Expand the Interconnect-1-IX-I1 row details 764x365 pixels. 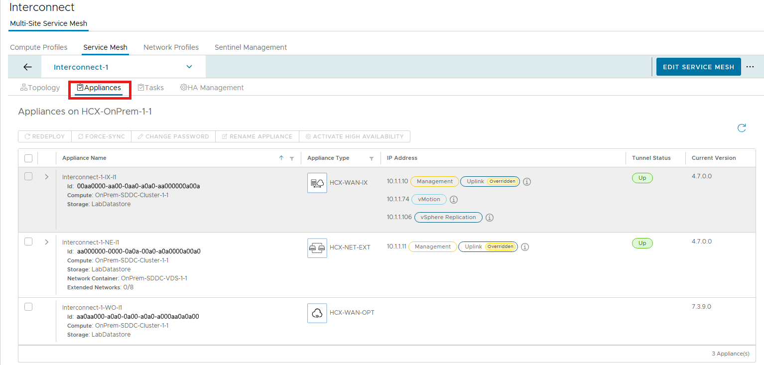click(x=47, y=177)
